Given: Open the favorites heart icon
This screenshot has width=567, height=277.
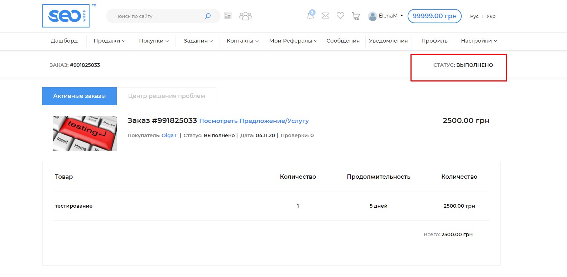Looking at the screenshot, I should click(340, 16).
